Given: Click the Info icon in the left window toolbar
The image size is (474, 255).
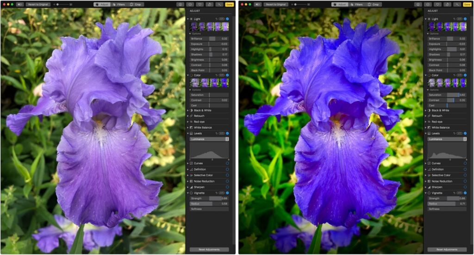Looking at the screenshot, I should 181,4.
